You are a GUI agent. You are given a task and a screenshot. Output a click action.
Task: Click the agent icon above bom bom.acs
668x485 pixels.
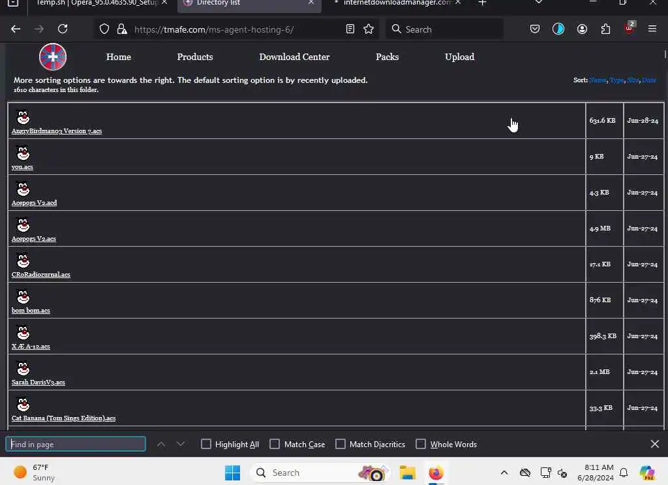23,296
